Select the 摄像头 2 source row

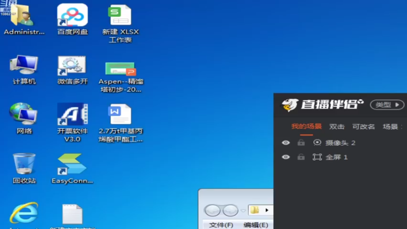click(340, 142)
